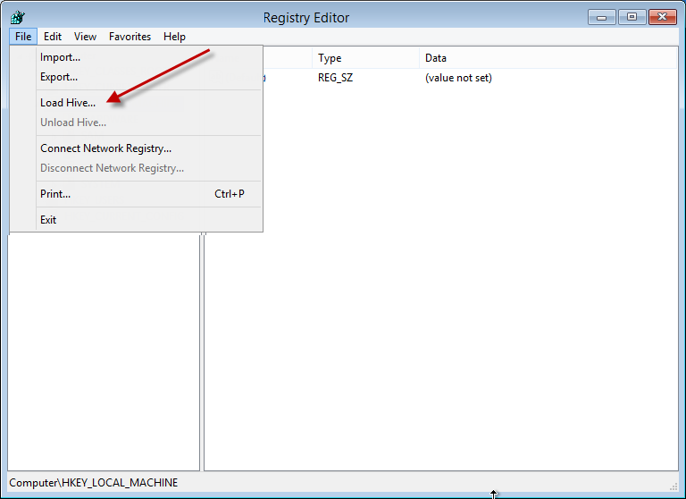The width and height of the screenshot is (686, 499).
Task: Open the View menu
Action: (85, 37)
